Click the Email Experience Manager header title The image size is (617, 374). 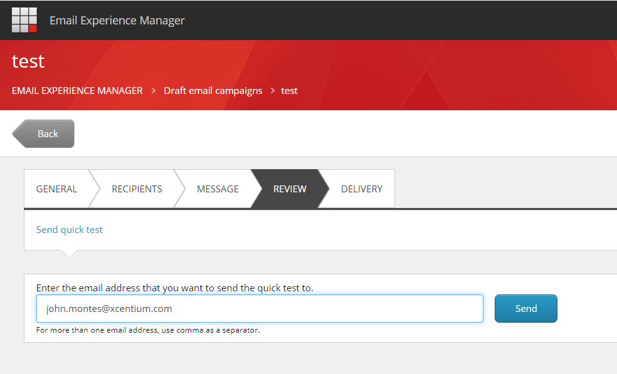(117, 21)
